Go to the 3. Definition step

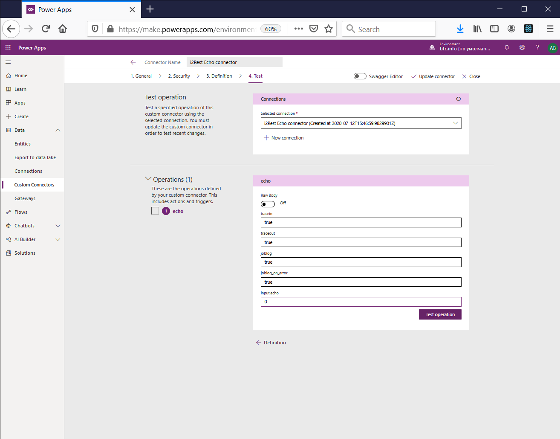[219, 76]
